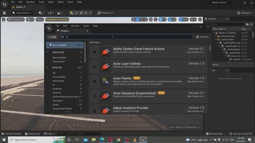255x143 pixels.
Task: Clear the plugin search with X icon
Action: 63,37
